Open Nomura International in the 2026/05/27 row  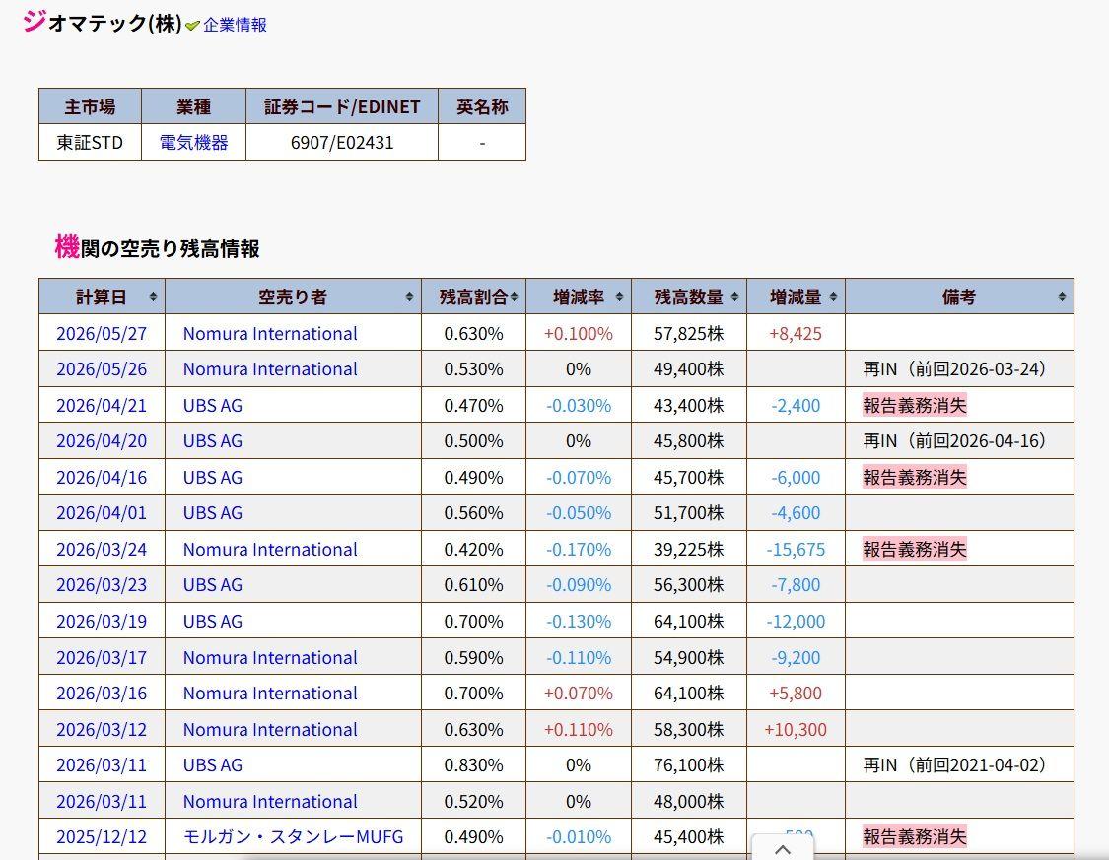pos(270,334)
